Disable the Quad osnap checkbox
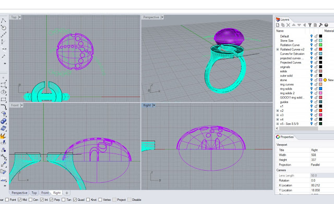 [75, 200]
